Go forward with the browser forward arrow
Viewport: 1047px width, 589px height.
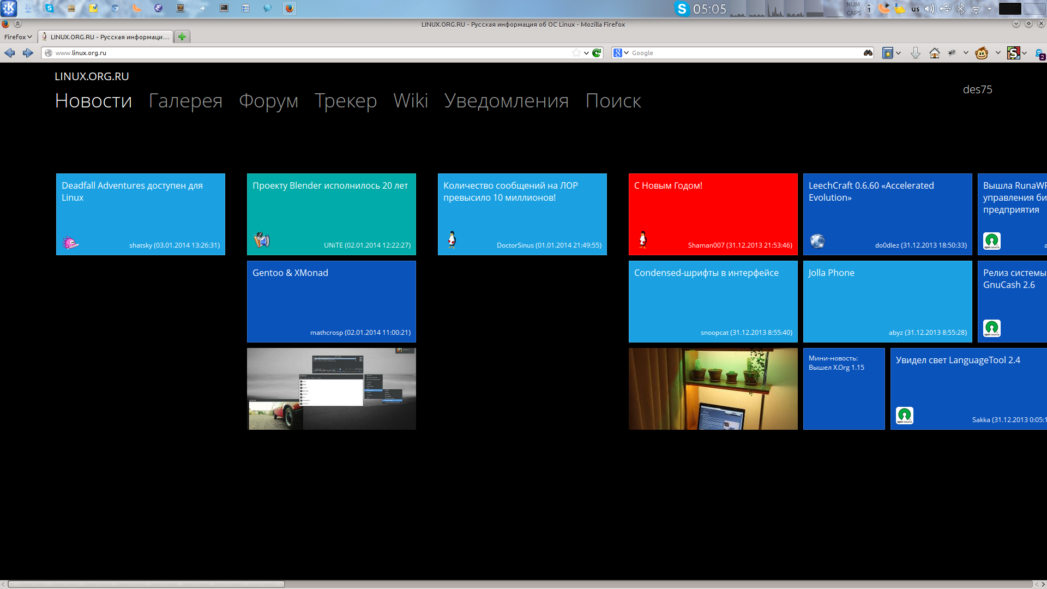(28, 53)
